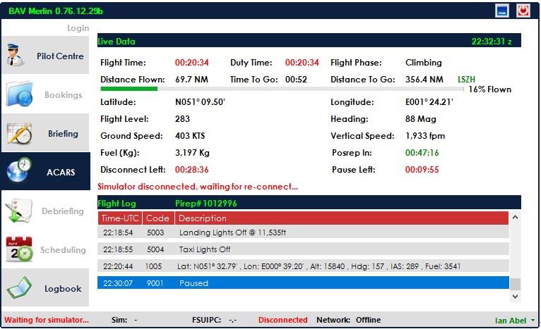Click flight log scroll up arrow
The width and height of the screenshot is (541, 329).
pos(515,217)
